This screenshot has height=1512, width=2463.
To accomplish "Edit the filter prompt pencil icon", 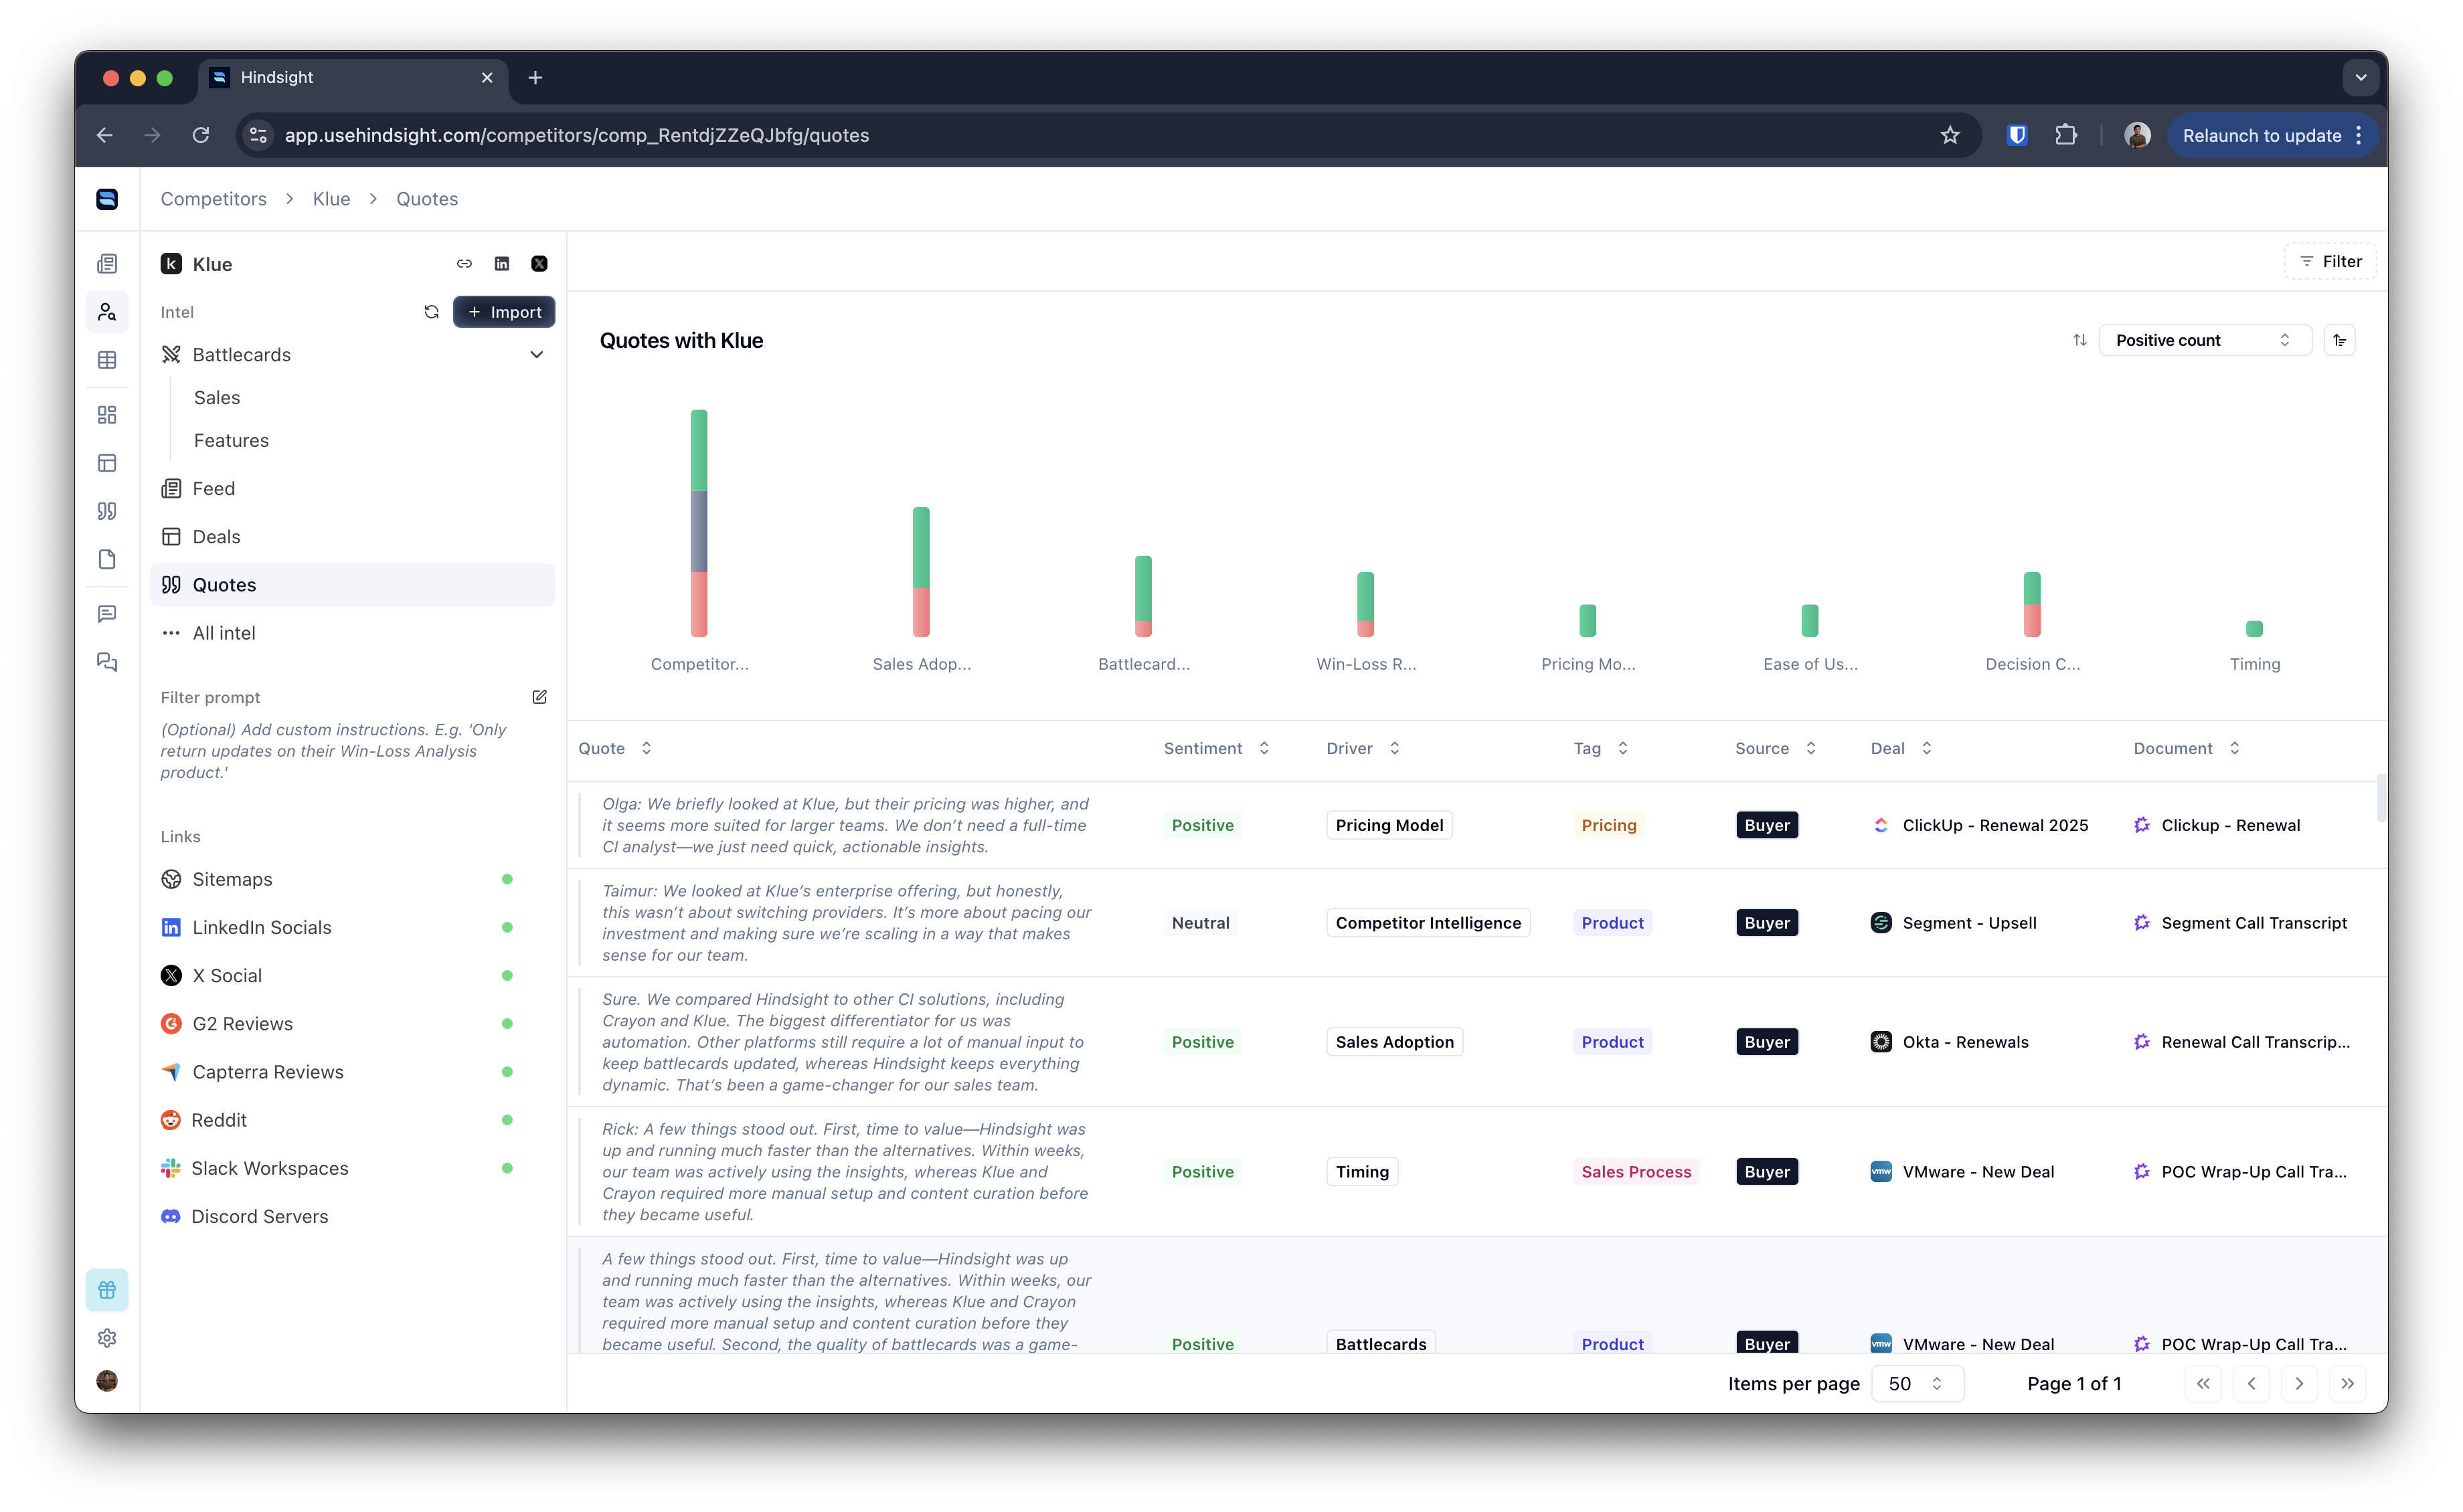I will point(539,697).
